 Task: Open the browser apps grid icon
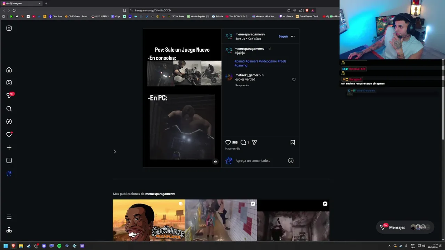click(x=3, y=16)
